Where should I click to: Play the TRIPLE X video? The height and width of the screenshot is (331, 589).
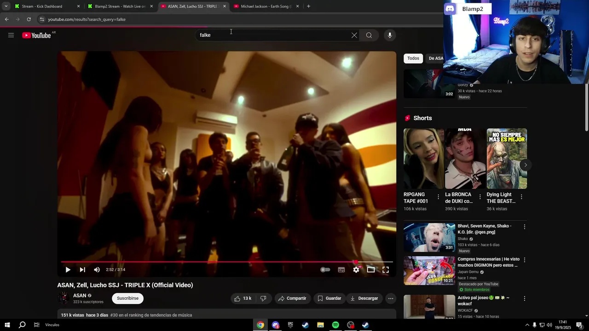[x=68, y=270]
